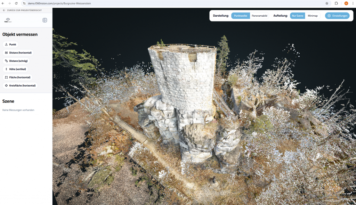Enable the Minimap layout
Image resolution: width=356 pixels, height=205 pixels.
(x=313, y=16)
